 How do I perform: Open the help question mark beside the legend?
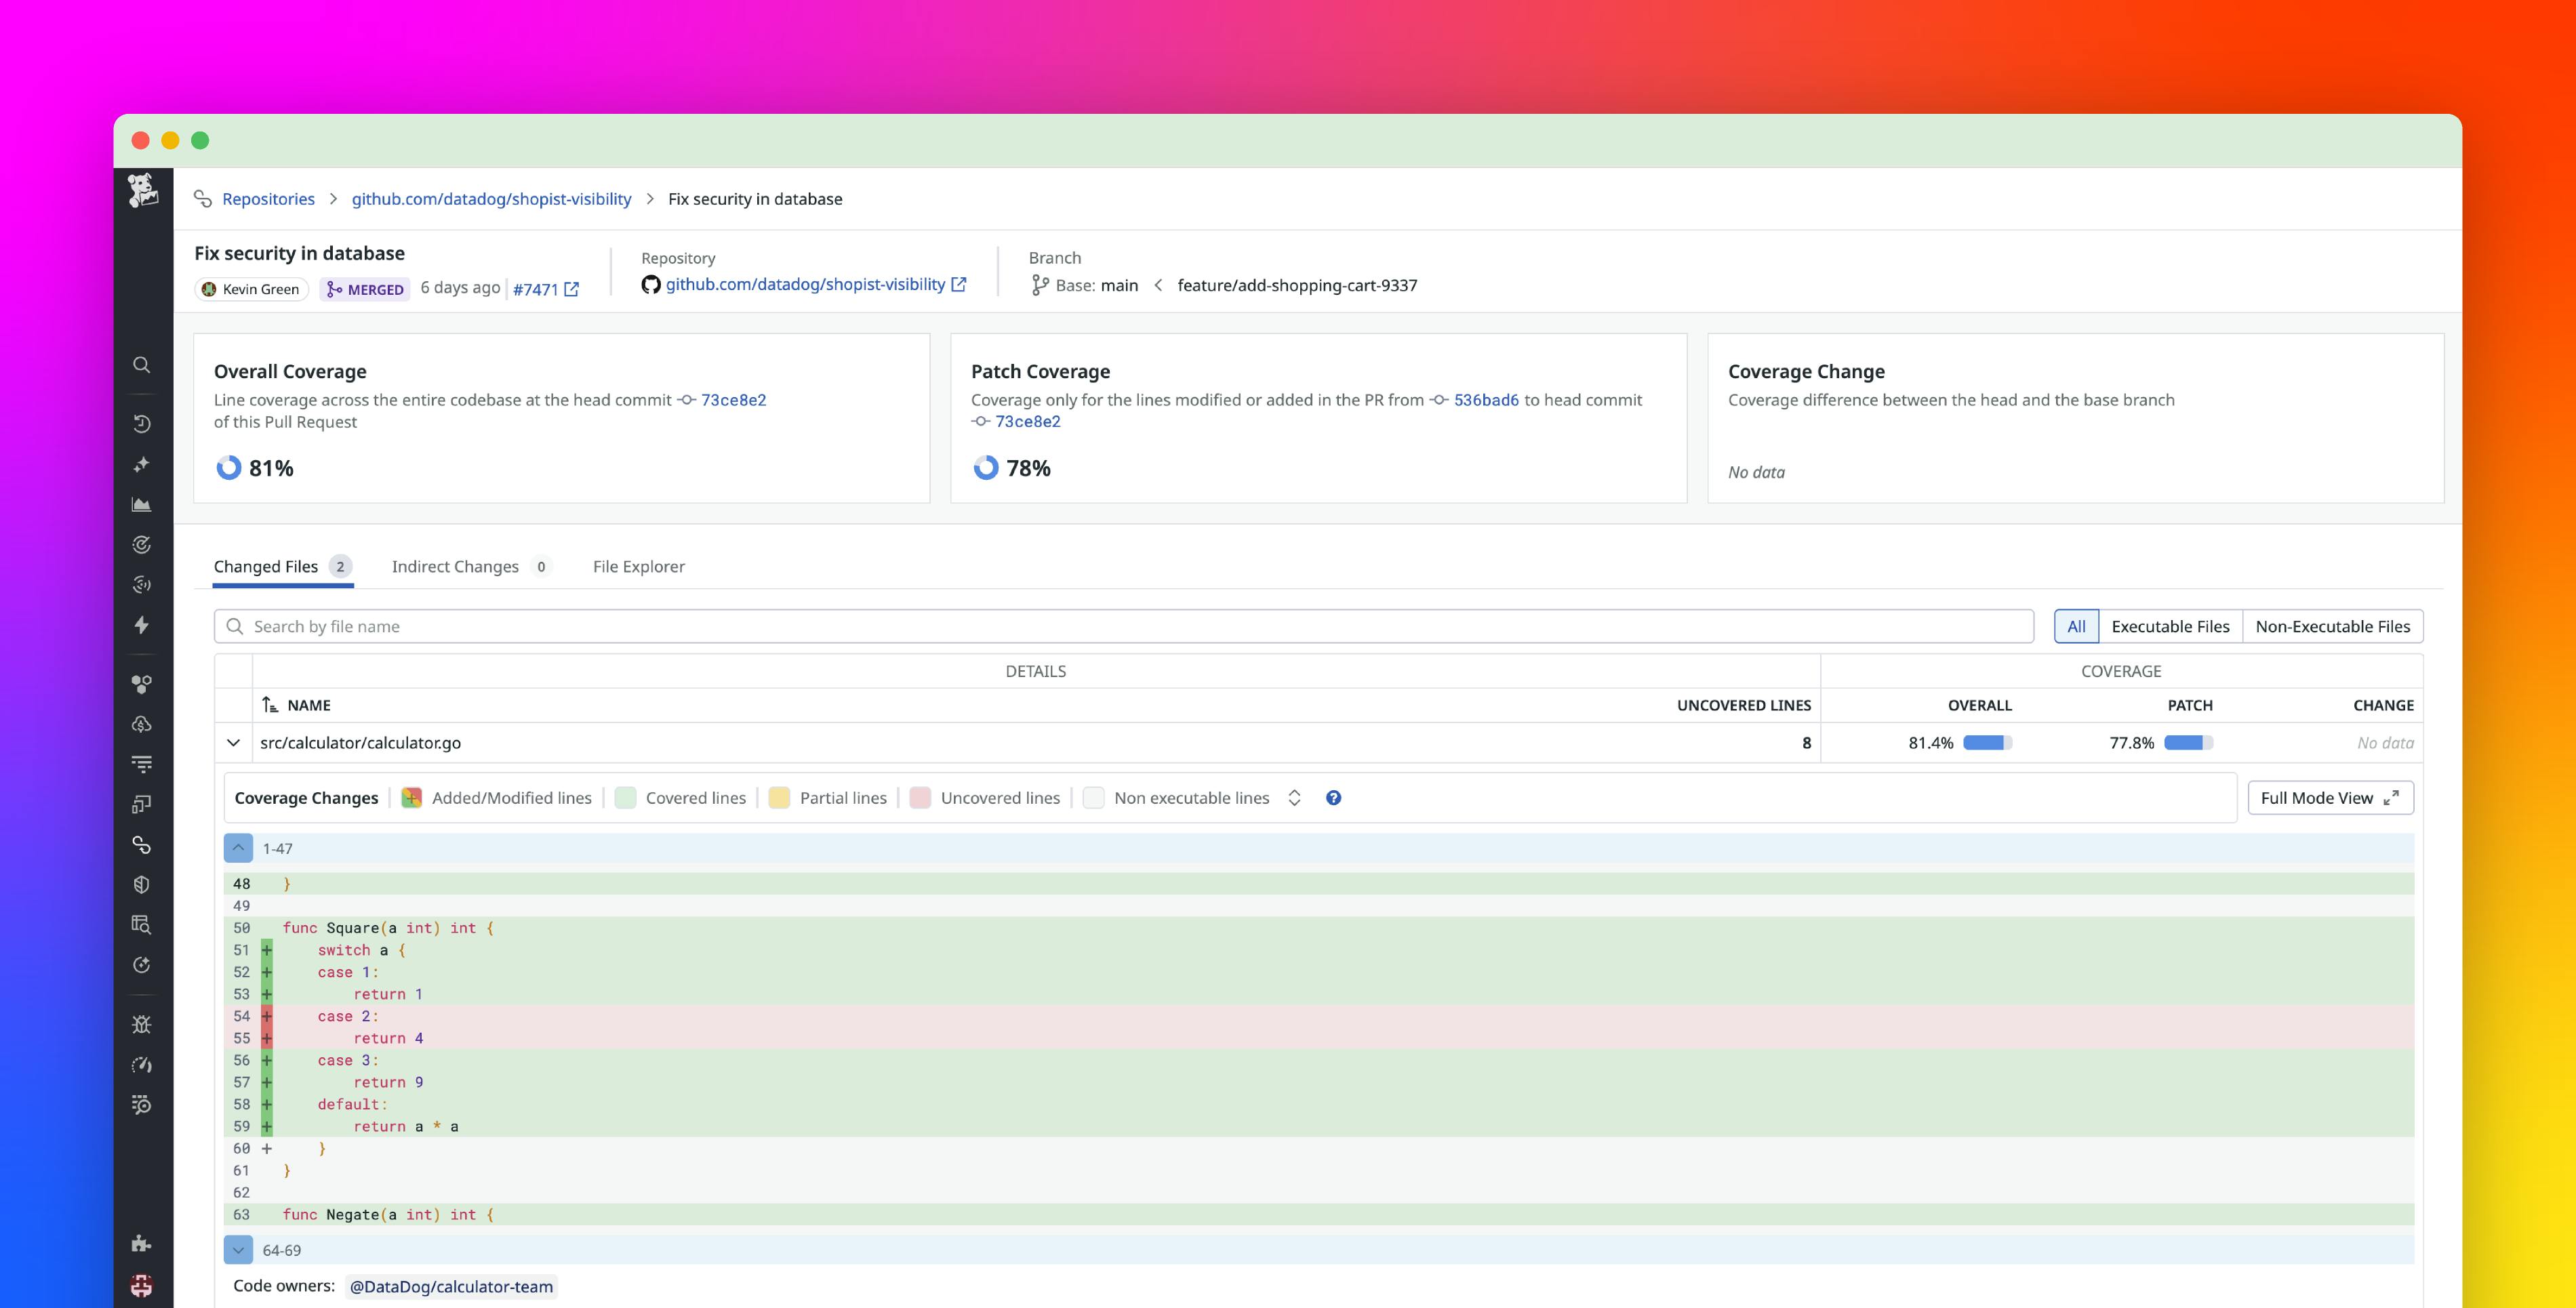1333,797
